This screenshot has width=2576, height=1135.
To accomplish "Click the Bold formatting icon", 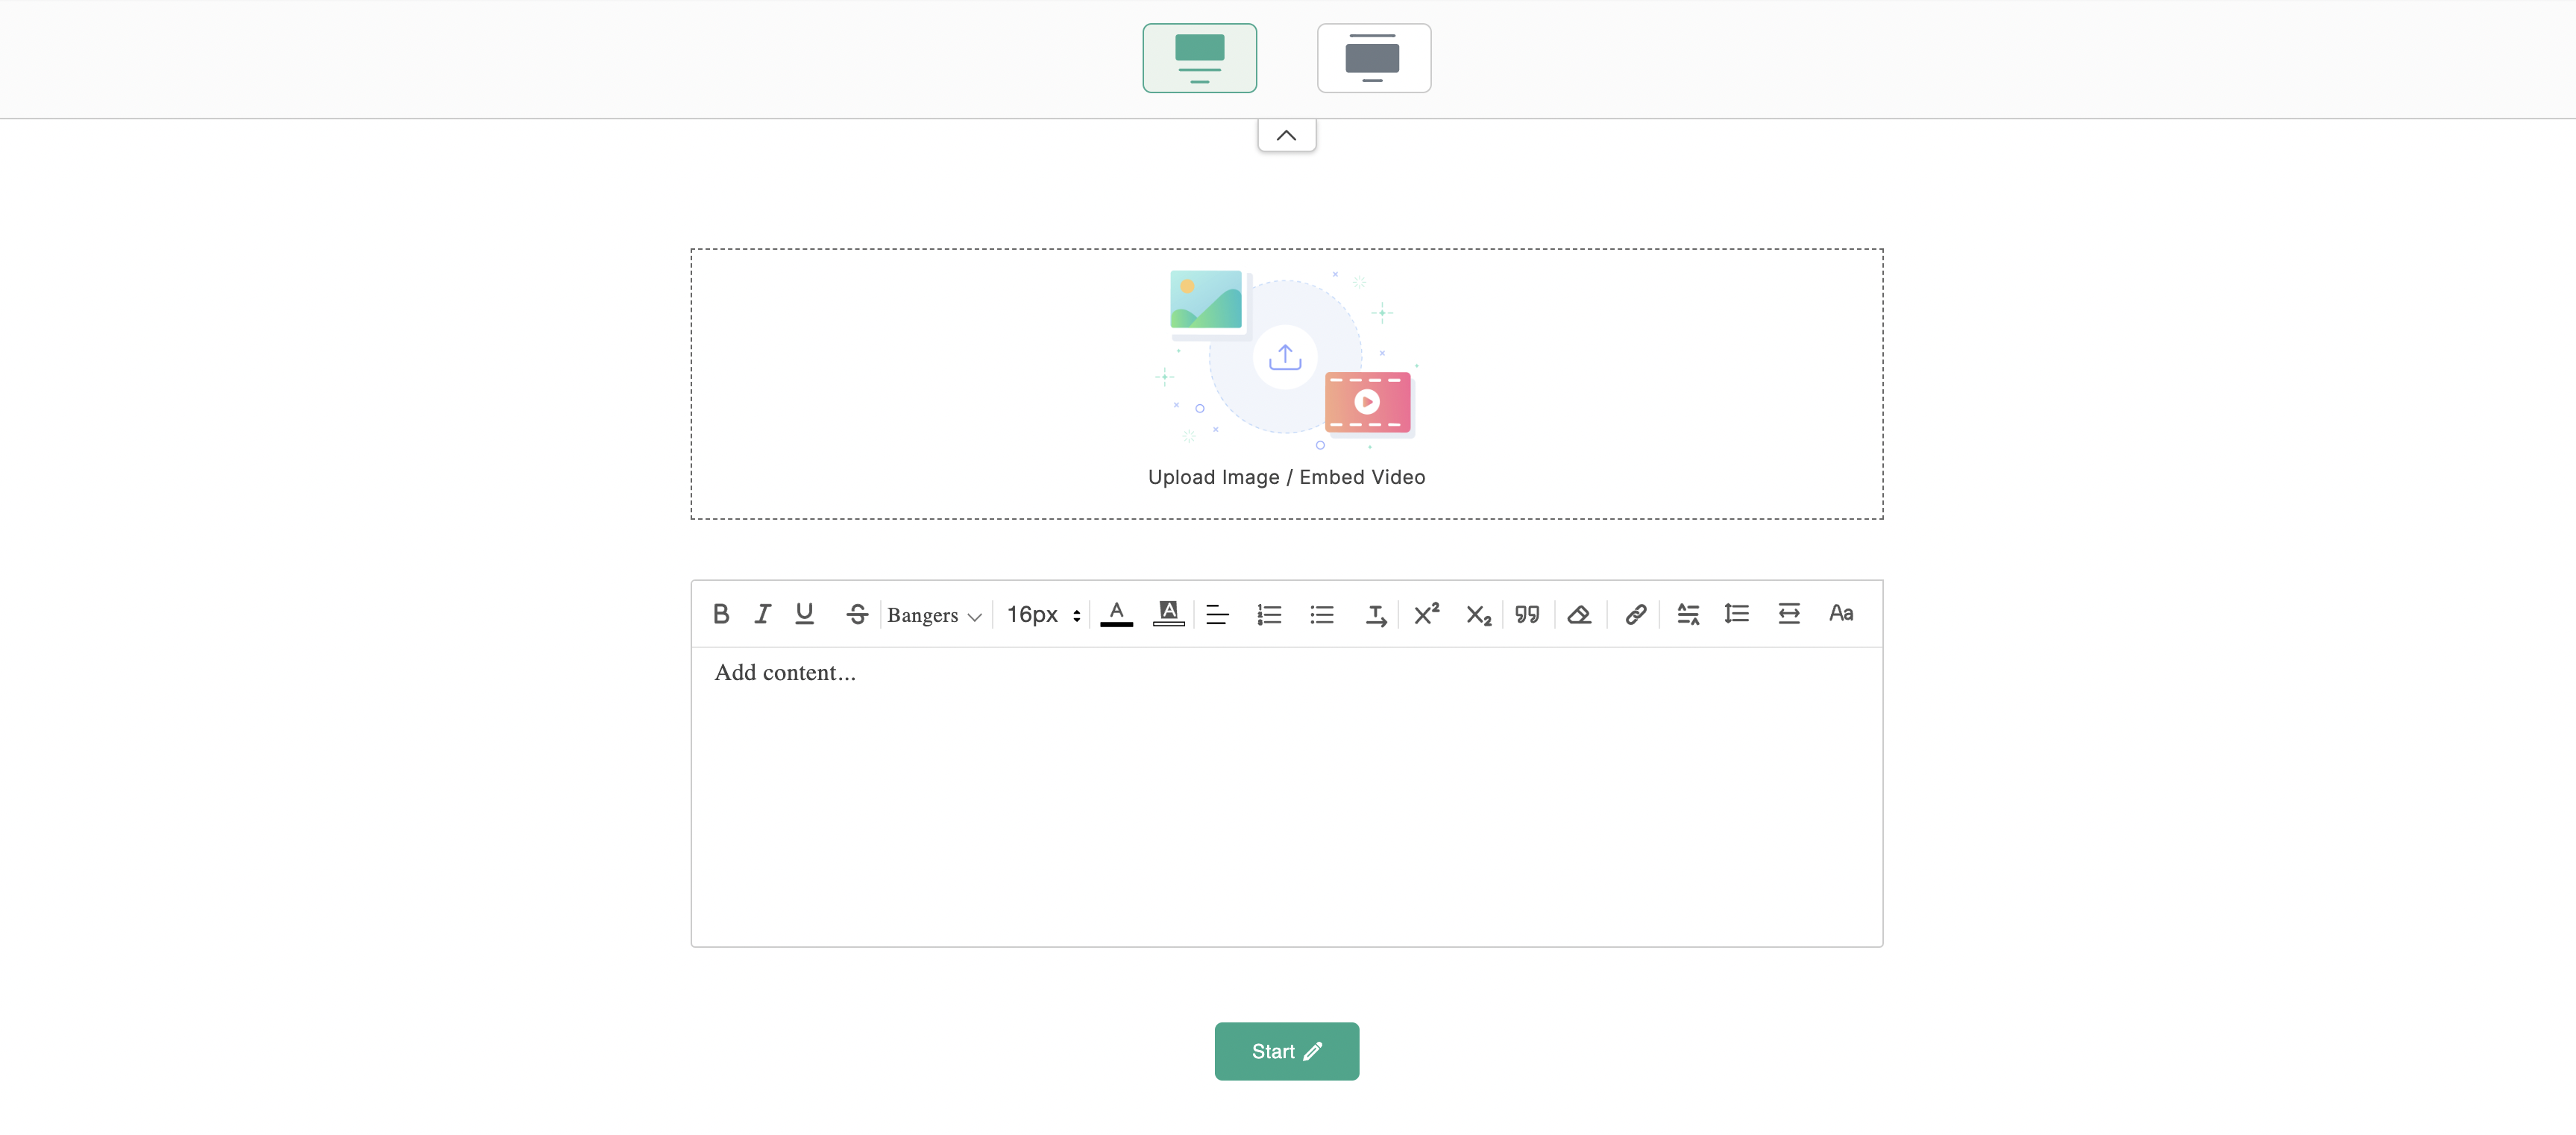I will coord(720,613).
